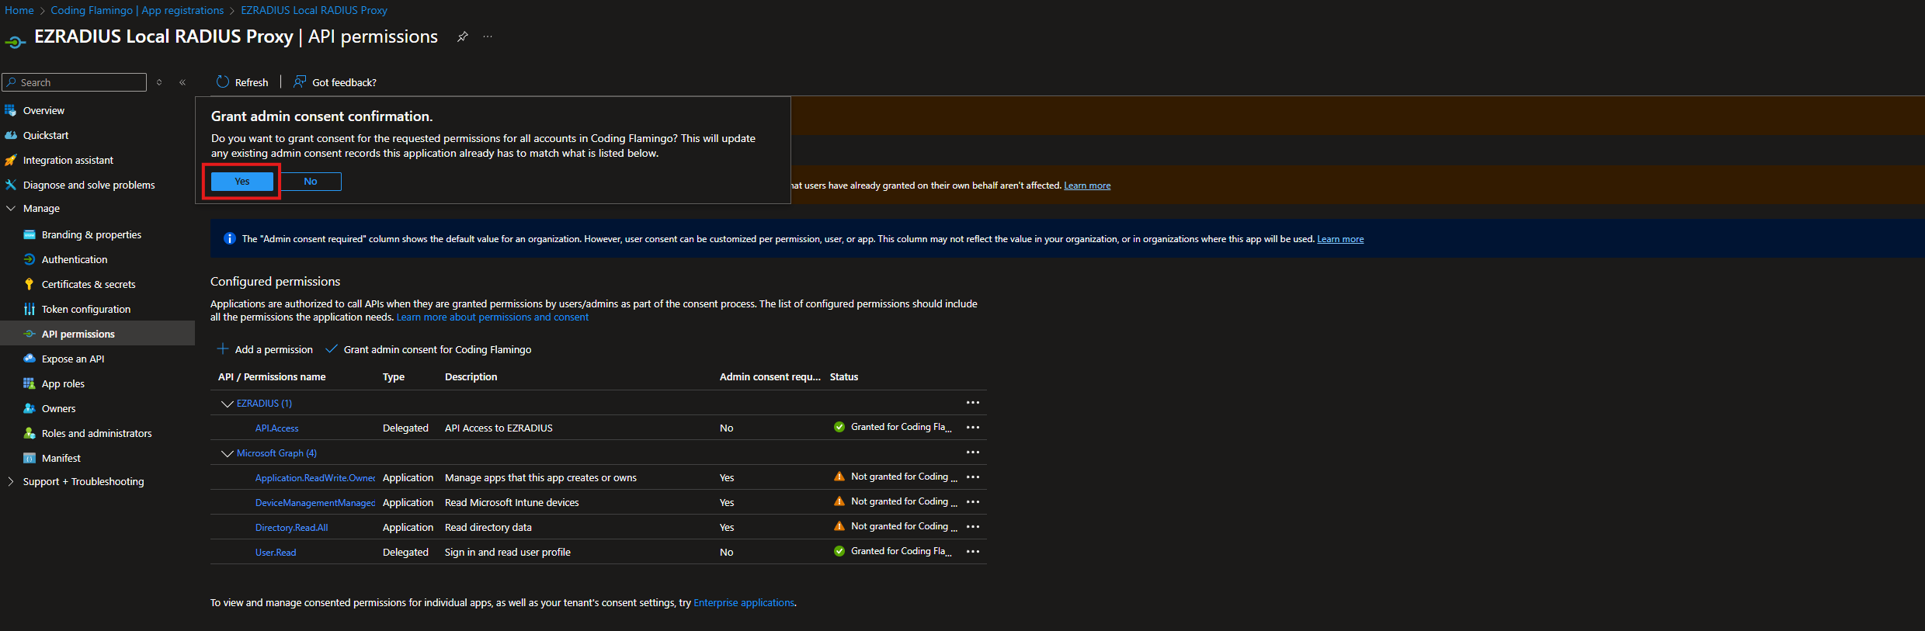Viewport: 1925px width, 631px height.
Task: Open the ellipsis menu for the API.Access row
Action: tap(972, 427)
